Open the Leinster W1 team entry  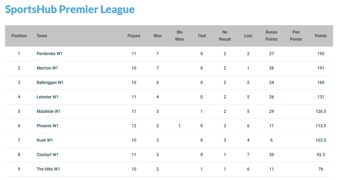tap(48, 97)
